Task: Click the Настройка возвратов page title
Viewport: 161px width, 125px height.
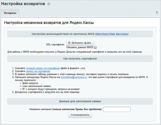Action: point(23,4)
